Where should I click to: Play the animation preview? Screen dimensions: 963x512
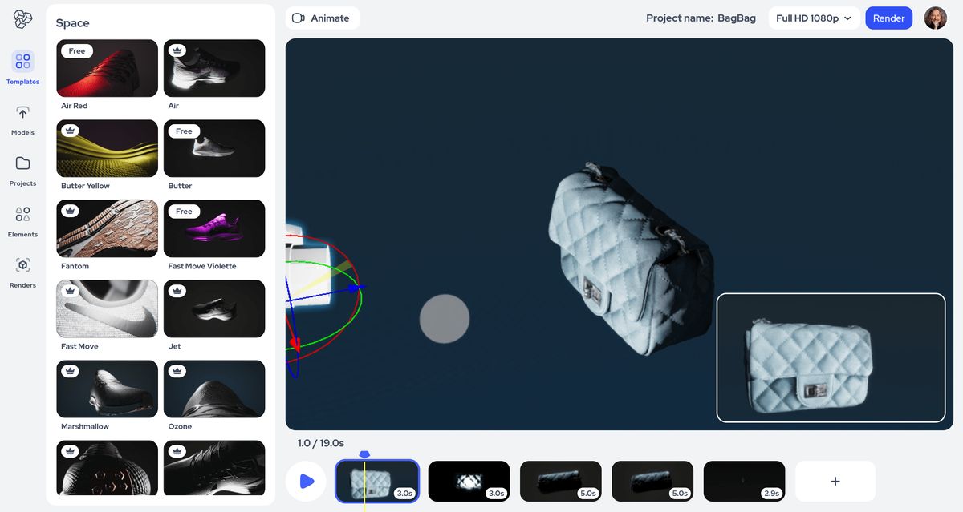coord(306,480)
